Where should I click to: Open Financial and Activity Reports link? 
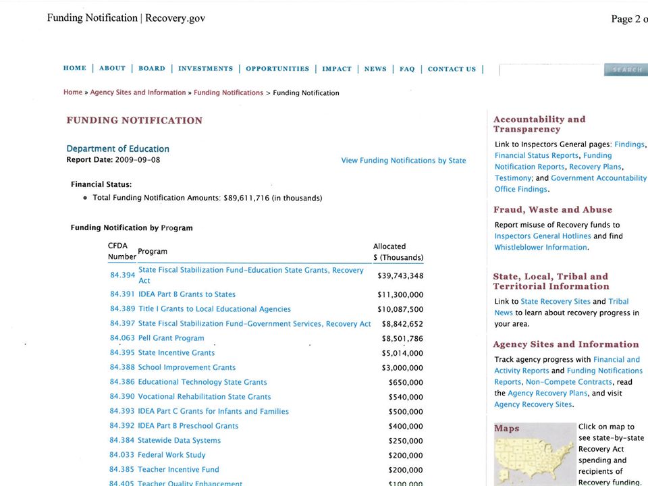(x=566, y=365)
